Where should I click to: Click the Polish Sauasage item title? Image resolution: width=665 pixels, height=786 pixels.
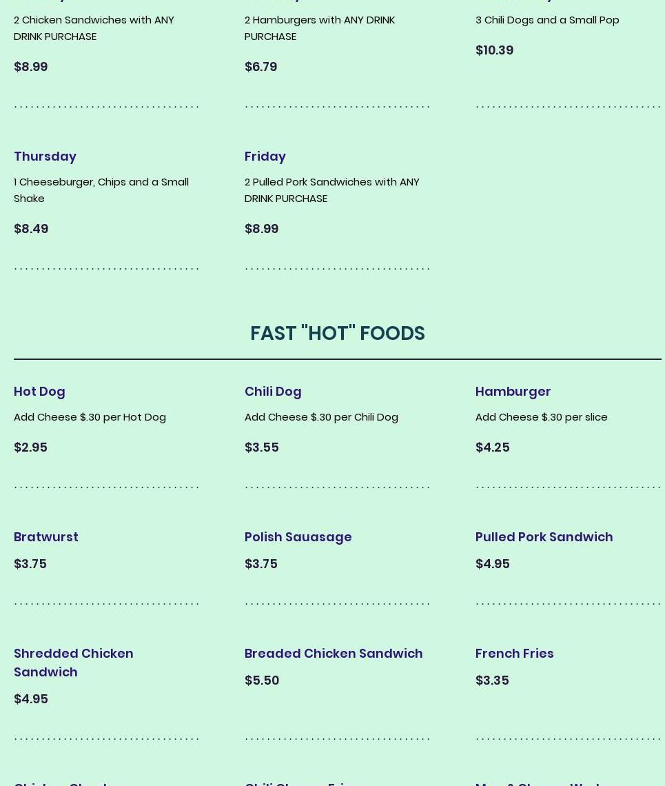pos(298,537)
